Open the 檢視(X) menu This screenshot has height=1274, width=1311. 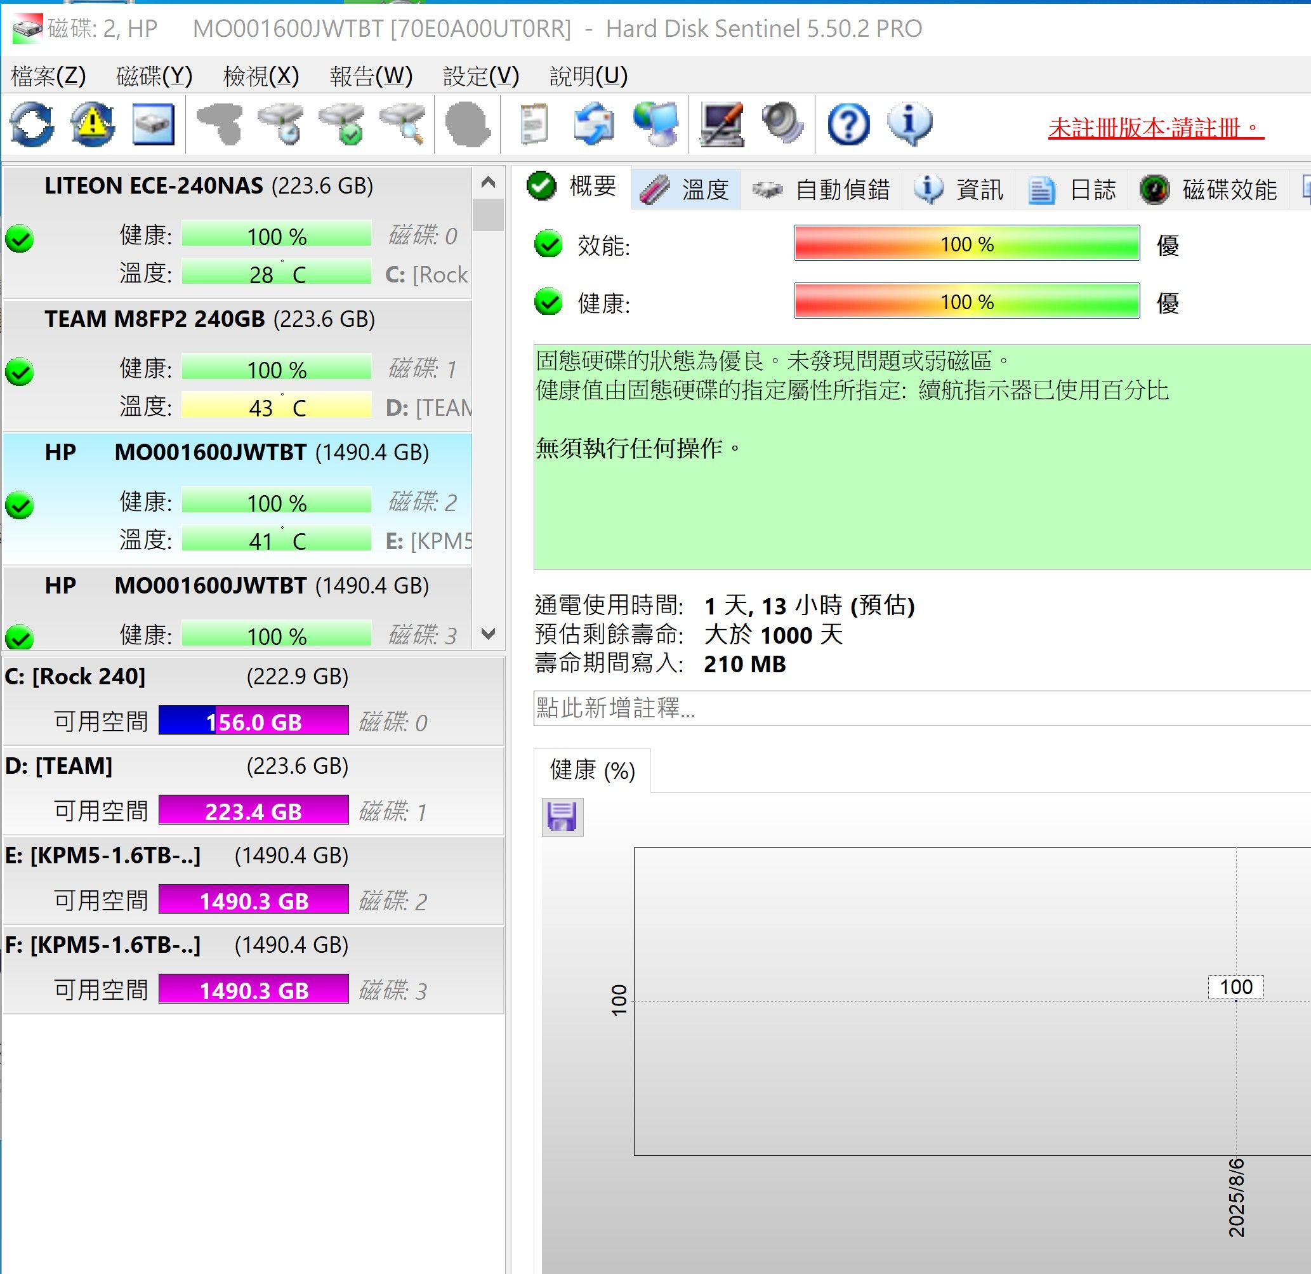(261, 76)
